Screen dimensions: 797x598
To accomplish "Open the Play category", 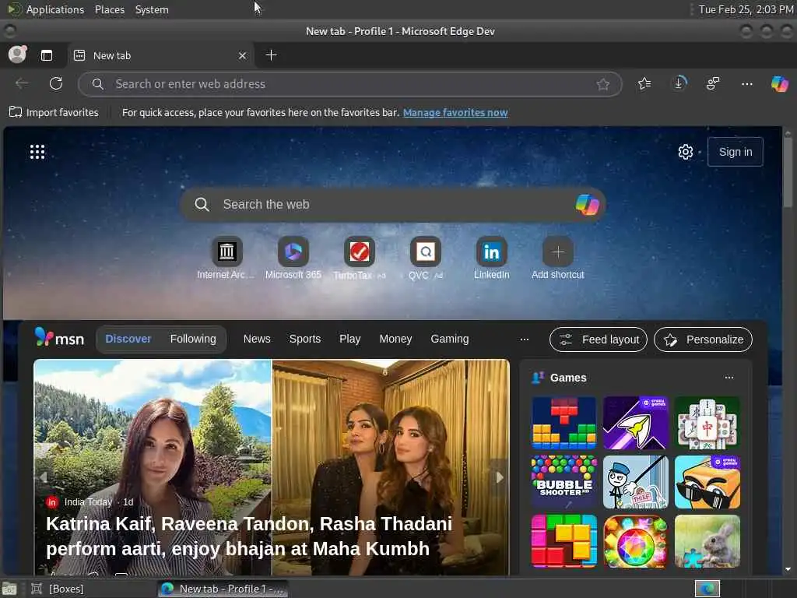I will pyautogui.click(x=349, y=339).
